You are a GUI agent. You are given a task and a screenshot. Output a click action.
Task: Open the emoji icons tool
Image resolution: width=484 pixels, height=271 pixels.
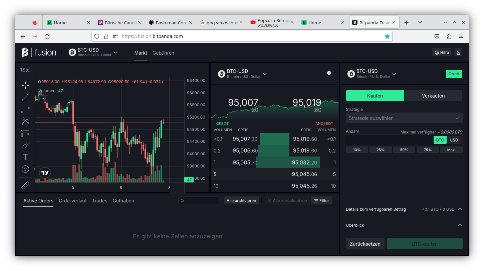(x=25, y=169)
